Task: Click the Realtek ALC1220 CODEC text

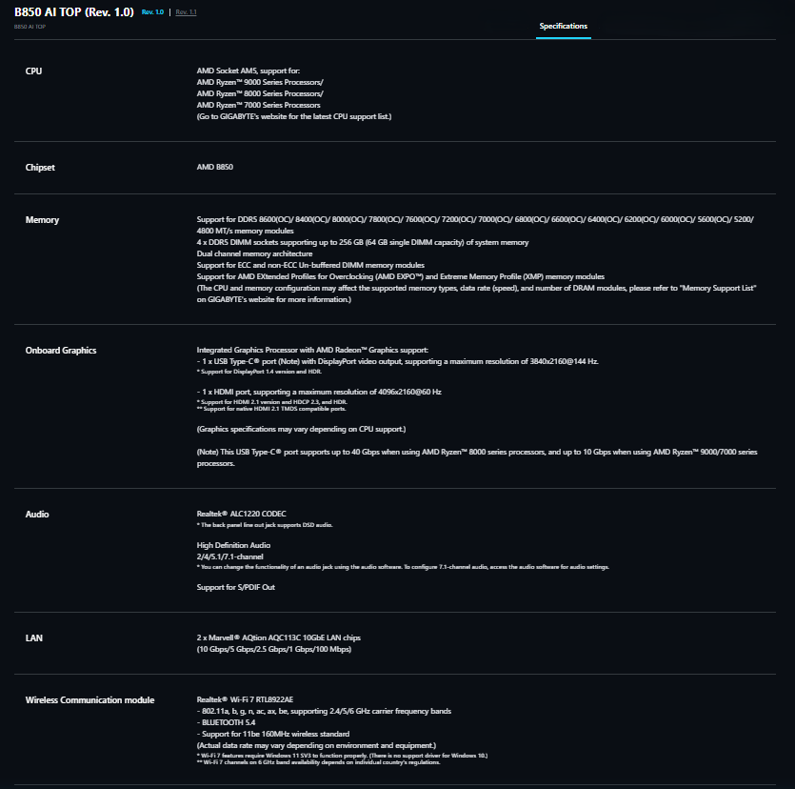Action: (x=241, y=514)
